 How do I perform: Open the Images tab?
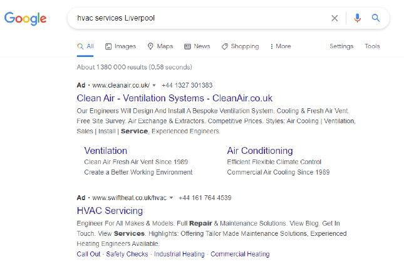[x=120, y=46]
